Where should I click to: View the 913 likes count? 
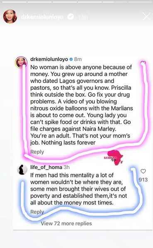click(143, 180)
